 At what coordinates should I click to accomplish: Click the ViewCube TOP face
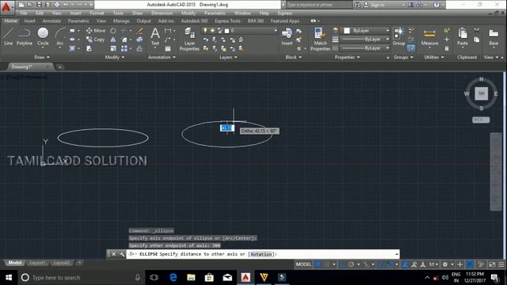coord(481,93)
